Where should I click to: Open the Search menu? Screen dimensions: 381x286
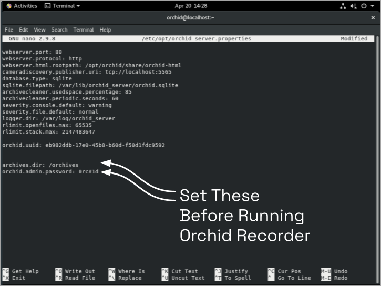pyautogui.click(x=59, y=29)
